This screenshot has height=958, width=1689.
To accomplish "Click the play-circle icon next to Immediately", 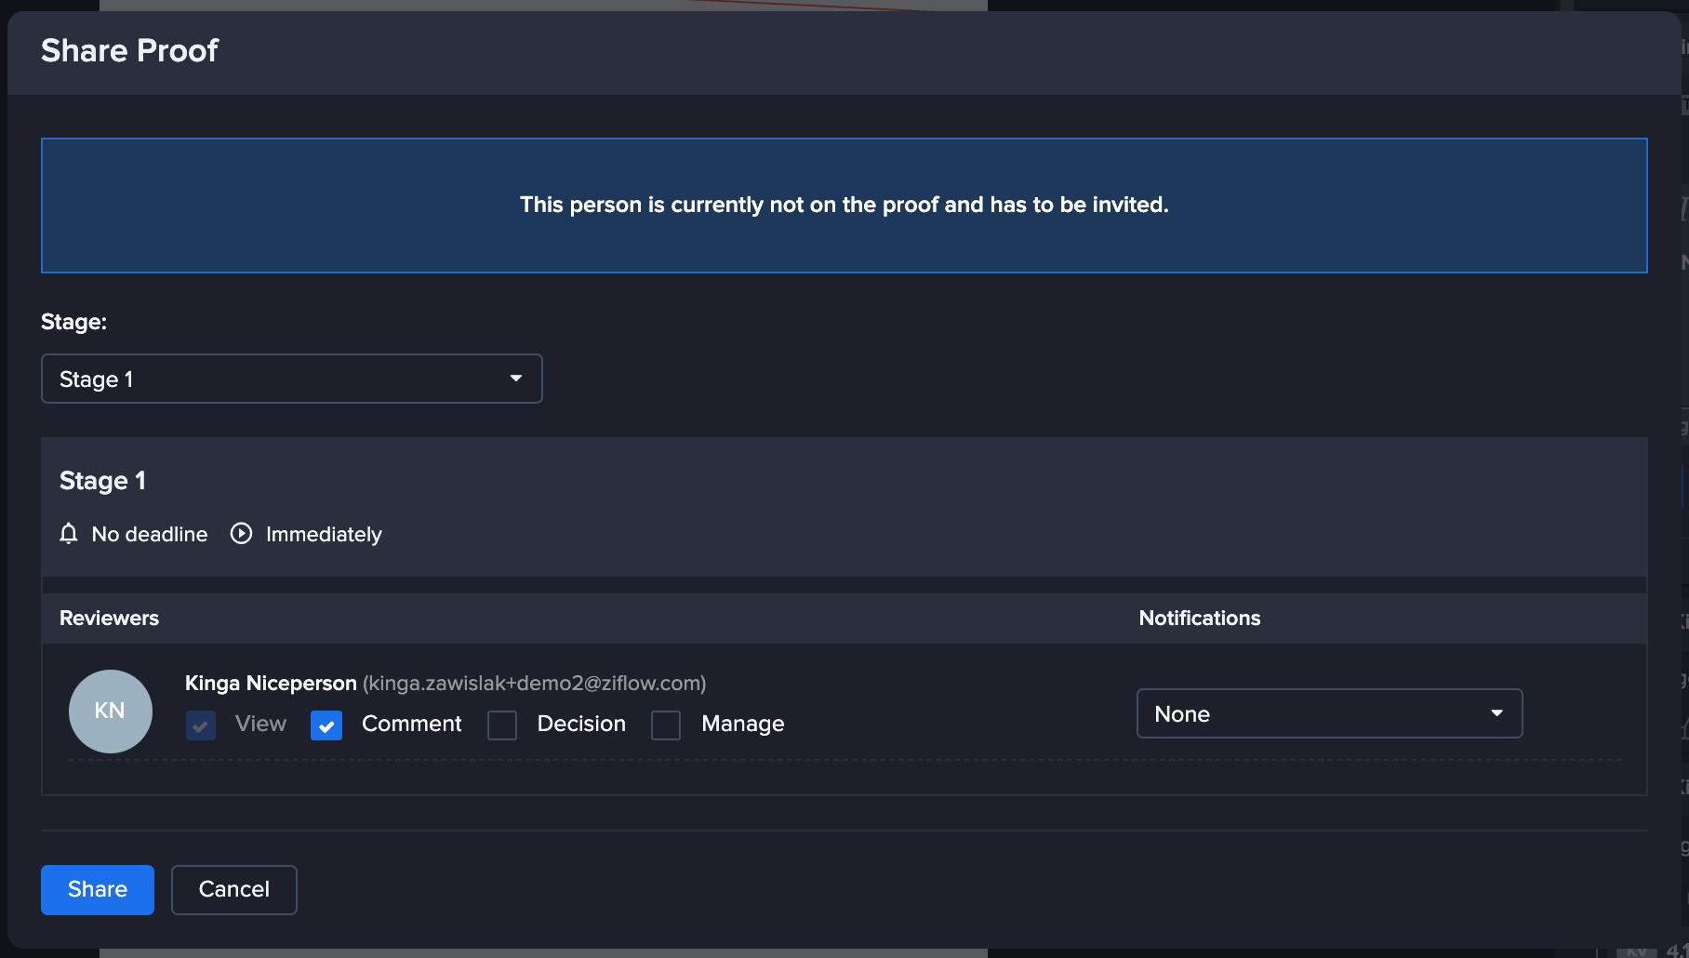I will tap(241, 534).
